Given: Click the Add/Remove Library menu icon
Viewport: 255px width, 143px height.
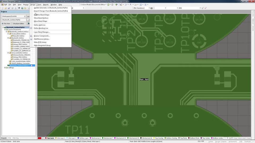Looking at the screenshot, I should coord(31,39).
